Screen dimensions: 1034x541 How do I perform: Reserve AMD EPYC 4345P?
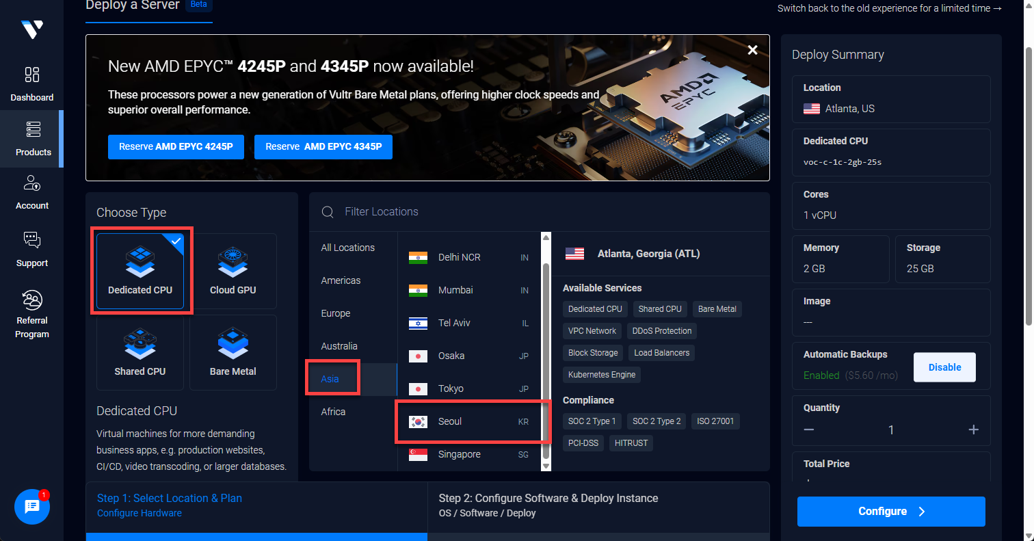[x=323, y=146]
